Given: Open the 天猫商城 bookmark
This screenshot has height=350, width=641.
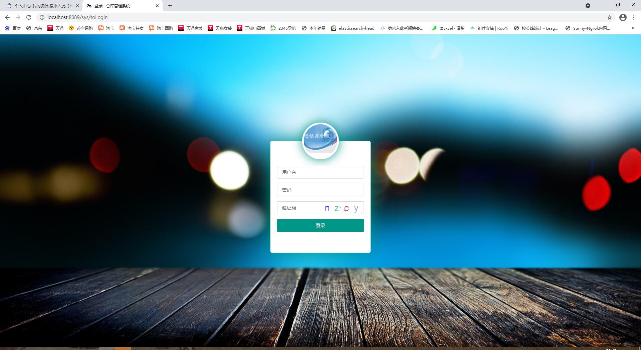Looking at the screenshot, I should (190, 28).
